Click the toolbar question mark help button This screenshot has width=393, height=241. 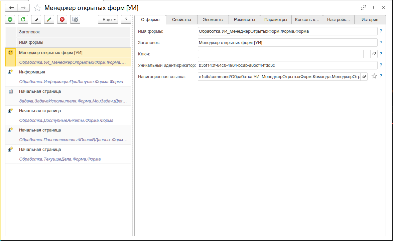click(x=126, y=19)
